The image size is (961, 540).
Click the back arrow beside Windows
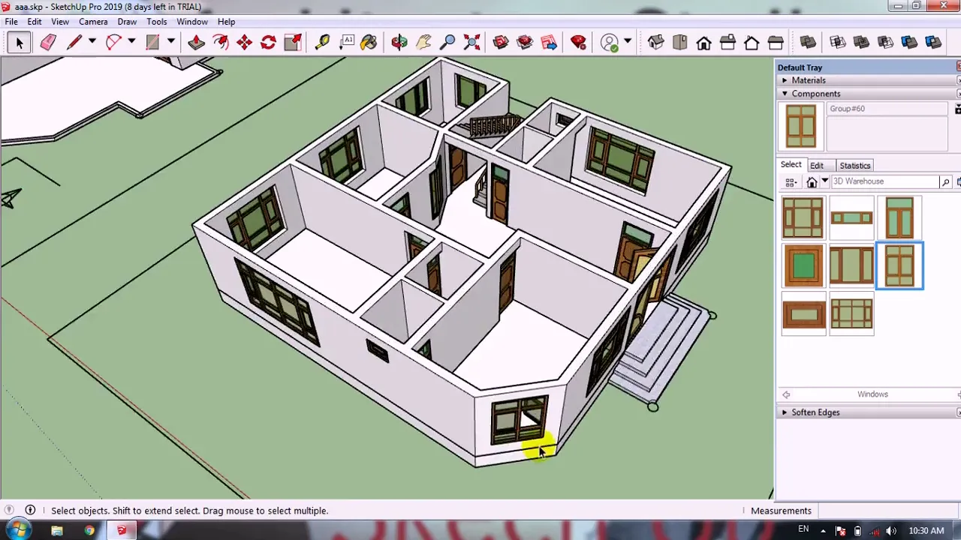pyautogui.click(x=786, y=394)
